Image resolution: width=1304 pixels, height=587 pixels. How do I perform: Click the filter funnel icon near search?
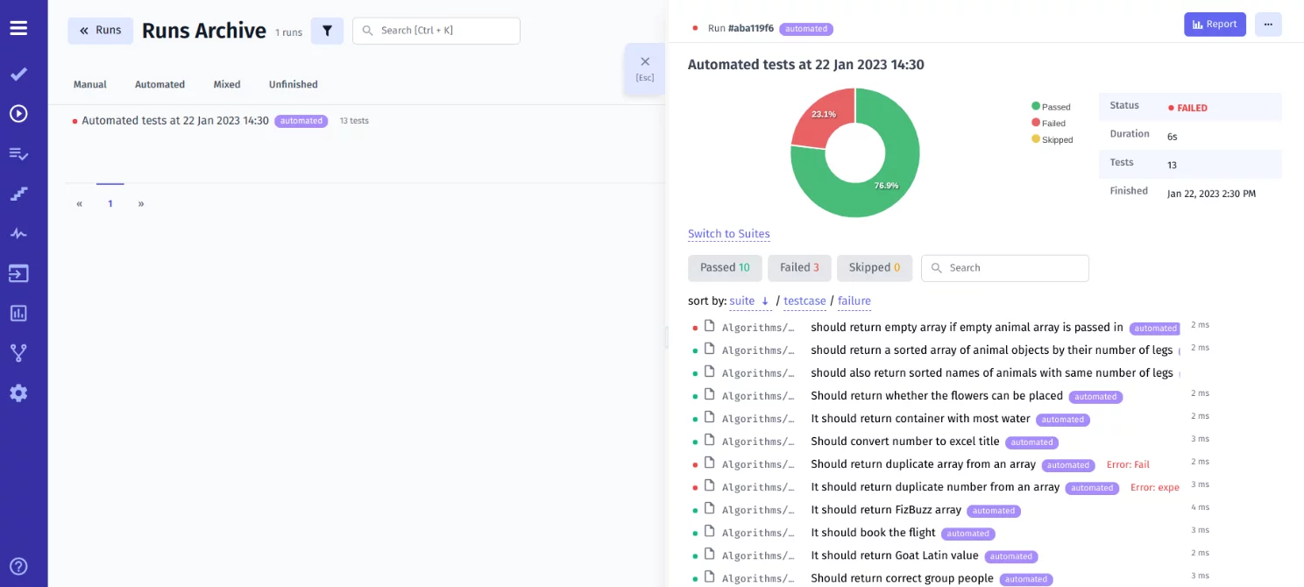(x=327, y=30)
